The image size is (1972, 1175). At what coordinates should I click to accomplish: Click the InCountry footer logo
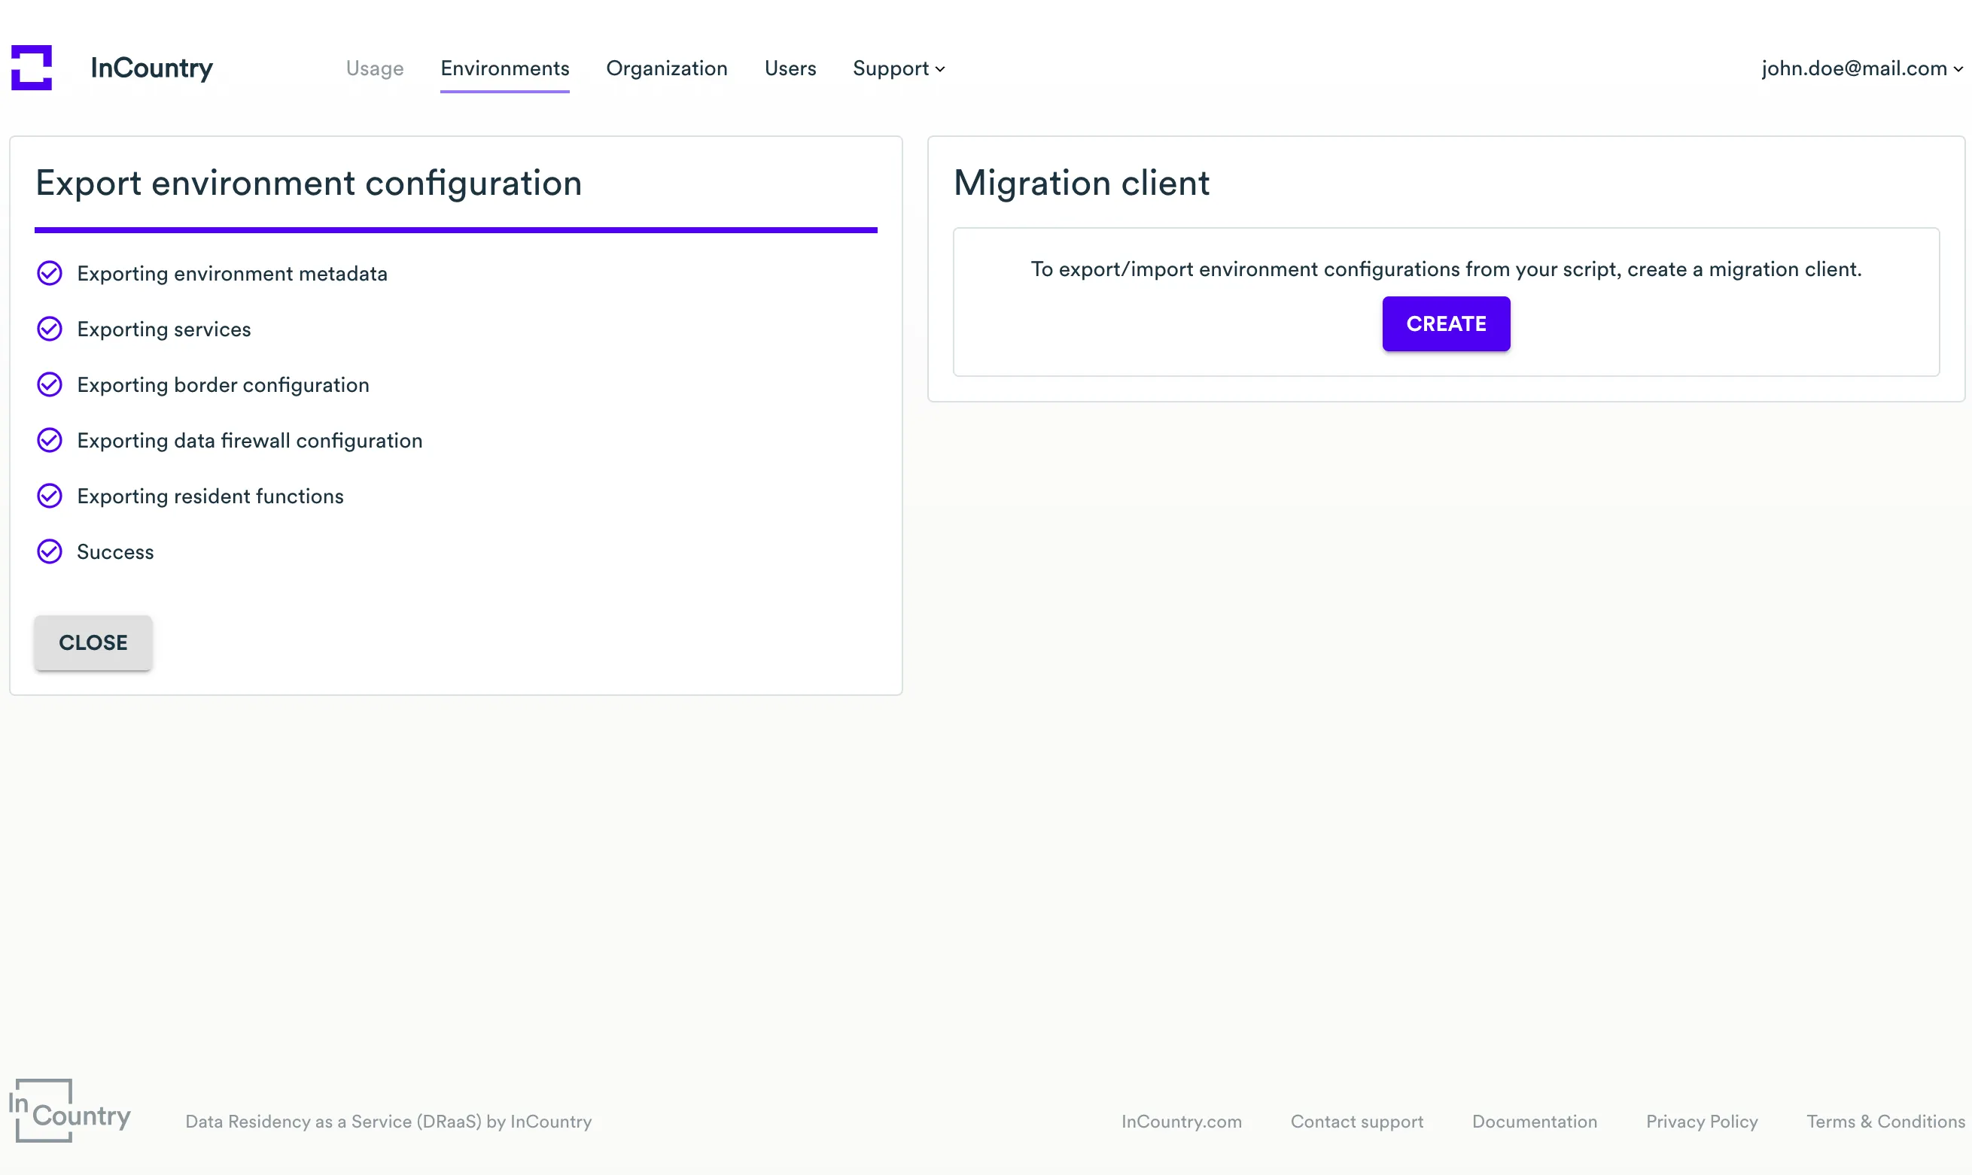point(70,1113)
